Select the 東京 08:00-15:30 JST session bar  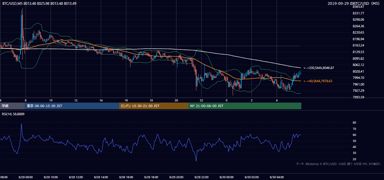click(72, 106)
